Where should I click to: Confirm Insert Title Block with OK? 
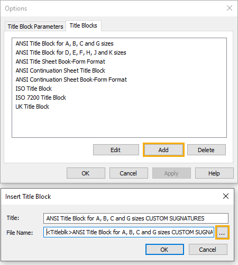[x=164, y=250]
